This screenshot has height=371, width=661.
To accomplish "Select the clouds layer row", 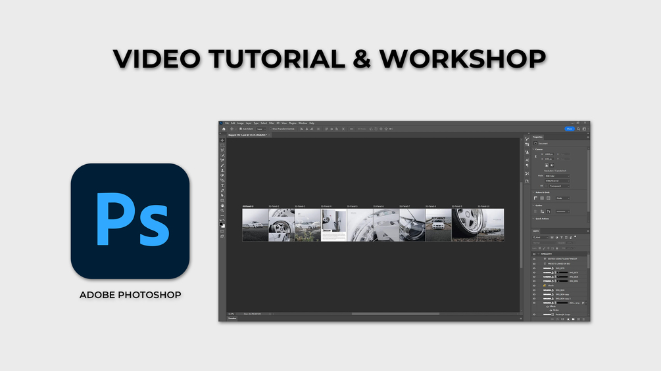I will point(560,286).
